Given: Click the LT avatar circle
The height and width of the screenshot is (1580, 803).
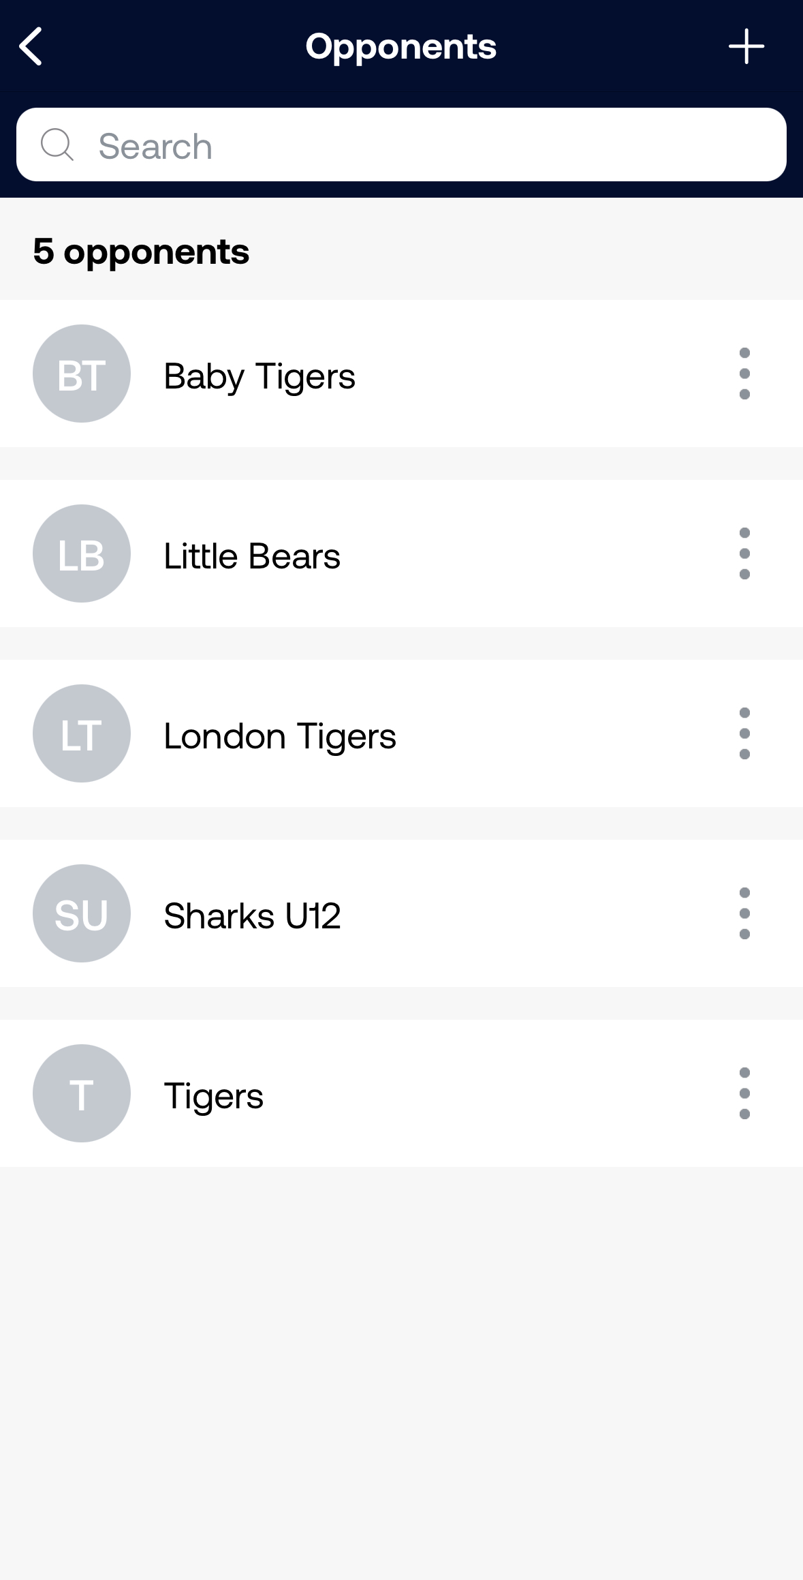Looking at the screenshot, I should coord(82,733).
